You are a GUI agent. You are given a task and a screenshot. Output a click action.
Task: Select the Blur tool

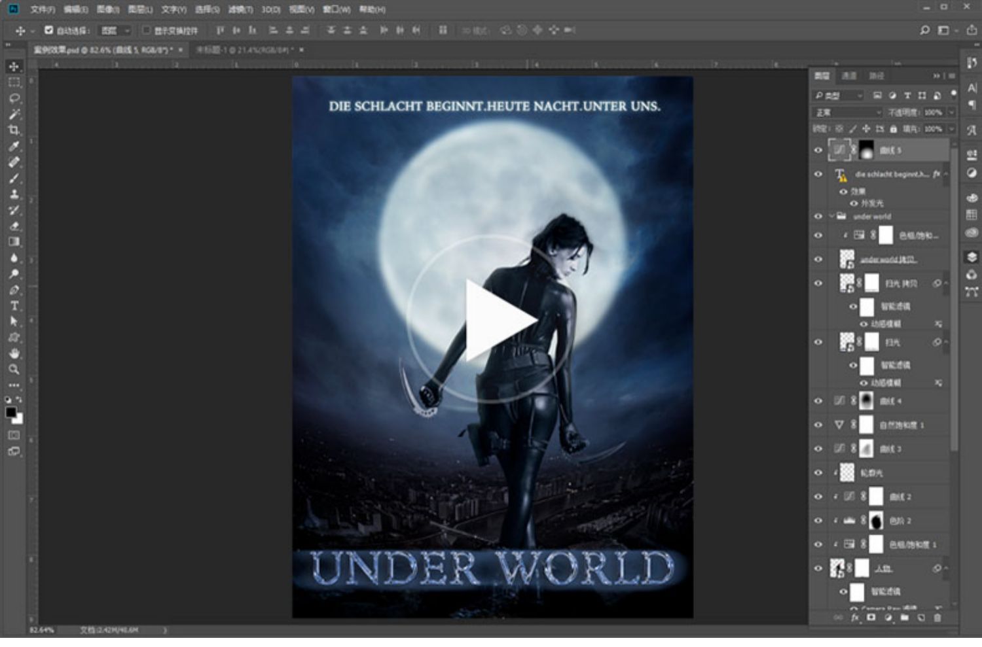point(14,258)
